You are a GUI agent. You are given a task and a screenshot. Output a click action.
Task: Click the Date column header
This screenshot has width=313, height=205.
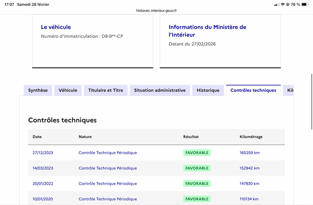click(x=37, y=137)
